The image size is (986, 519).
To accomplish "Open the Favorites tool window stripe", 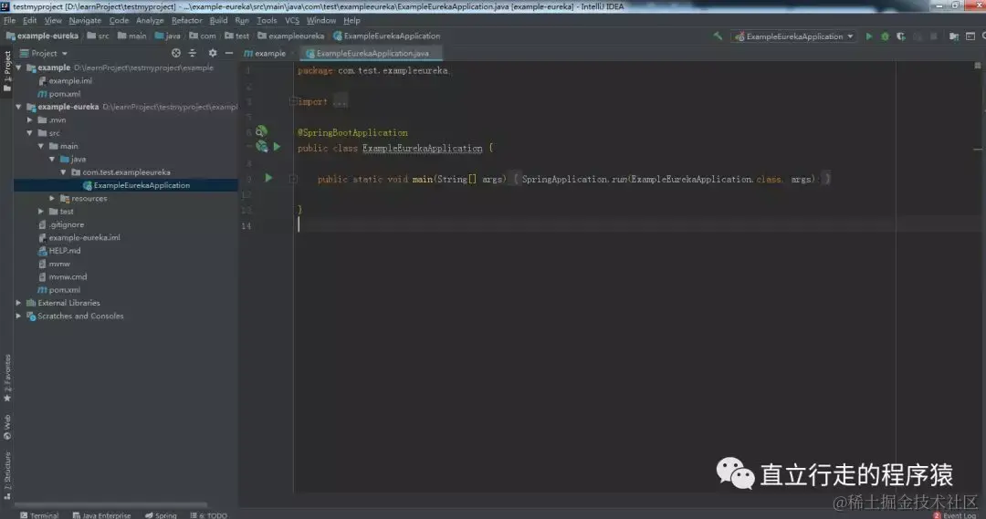I will click(7, 378).
